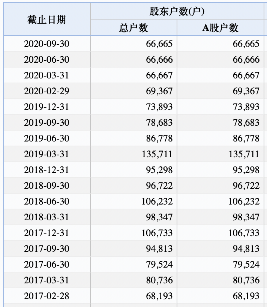Image resolution: width=267 pixels, height=307 pixels.
Task: Click 总户数 value for 2017-06-30
Action: [159, 265]
